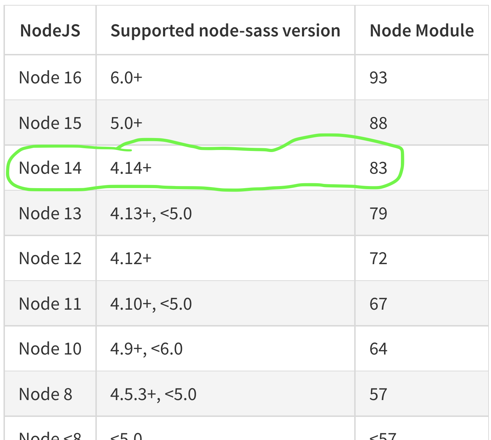
Task: Select the Node 10 cell
Action: click(50, 349)
